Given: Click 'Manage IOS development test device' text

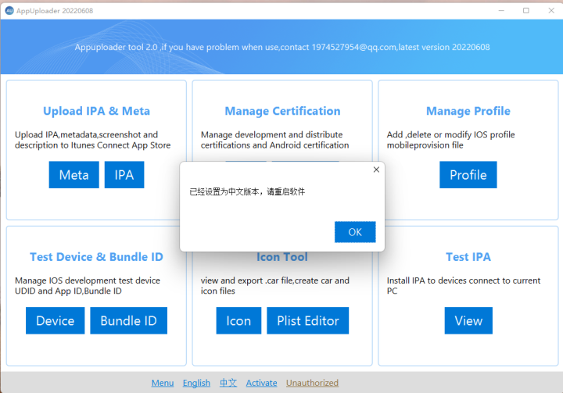Looking at the screenshot, I should [x=88, y=286].
